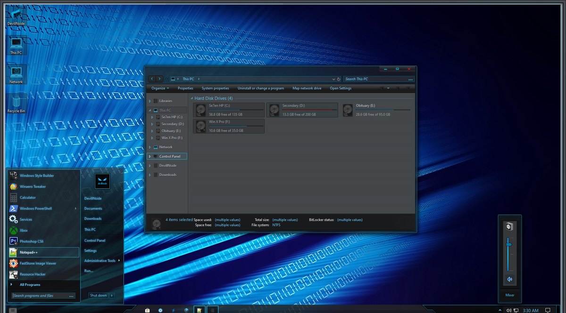Image resolution: width=566 pixels, height=313 pixels.
Task: Open shut down options arrow
Action: coord(112,295)
